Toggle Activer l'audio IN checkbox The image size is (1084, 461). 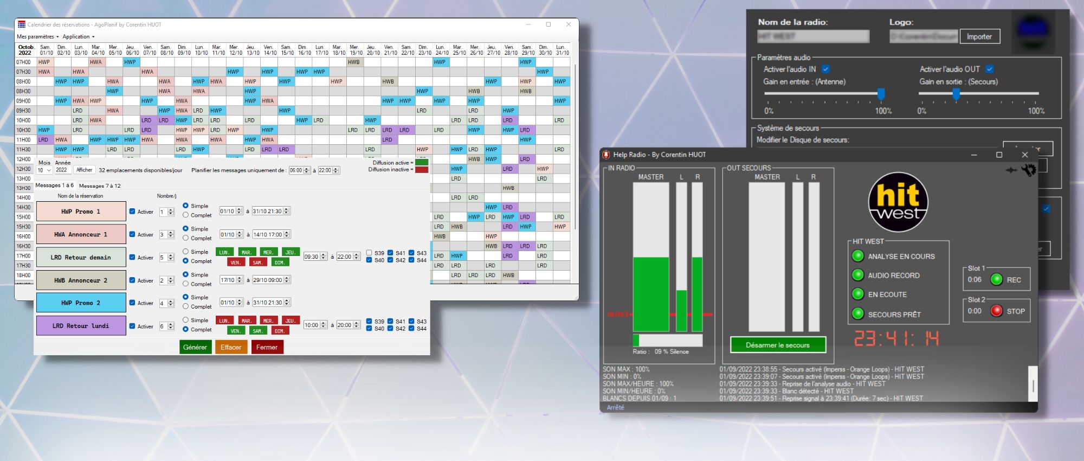pyautogui.click(x=825, y=69)
